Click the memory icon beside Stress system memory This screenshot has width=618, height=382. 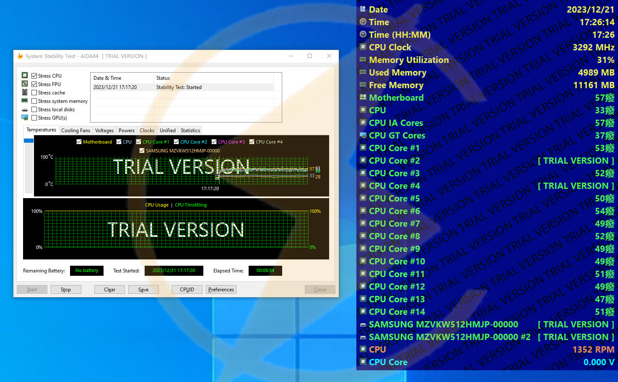[x=25, y=101]
